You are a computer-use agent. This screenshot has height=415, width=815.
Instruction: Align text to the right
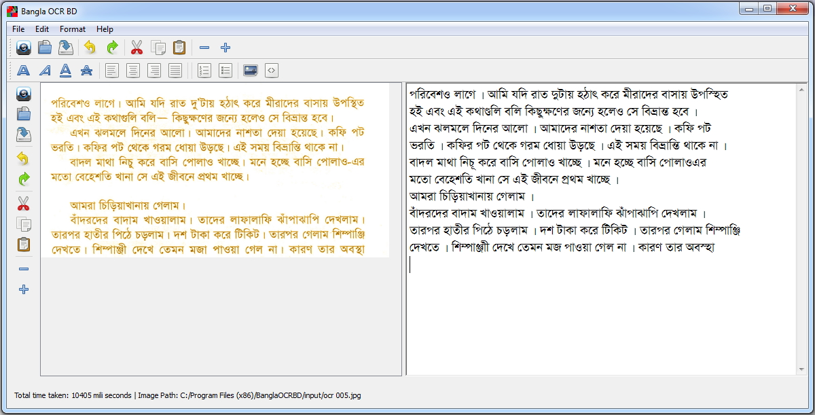tap(154, 70)
